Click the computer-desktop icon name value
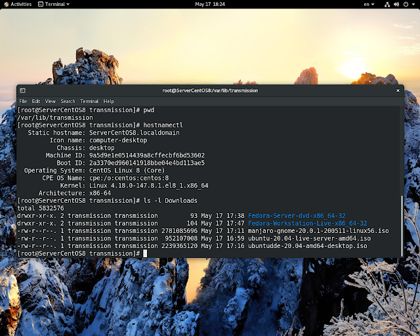 118,140
